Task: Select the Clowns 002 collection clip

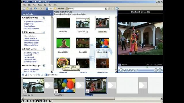Action: 102,23
